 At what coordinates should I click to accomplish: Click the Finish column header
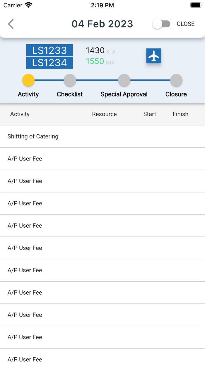180,114
